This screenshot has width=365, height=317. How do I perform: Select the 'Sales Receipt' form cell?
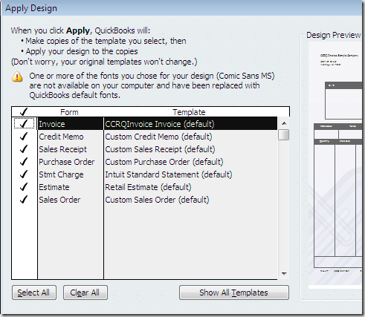click(x=71, y=149)
